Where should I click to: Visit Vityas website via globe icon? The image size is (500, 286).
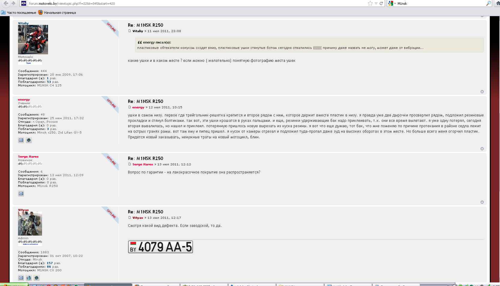click(29, 278)
